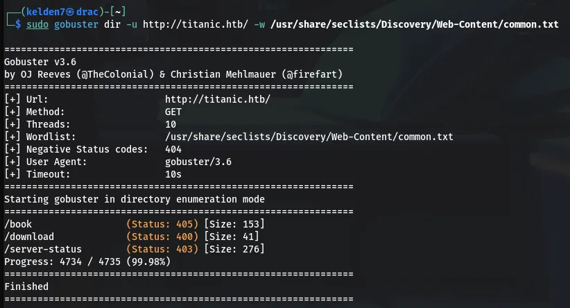Click the '-u' flag in the command
The width and height of the screenshot is (570, 308).
click(x=132, y=24)
